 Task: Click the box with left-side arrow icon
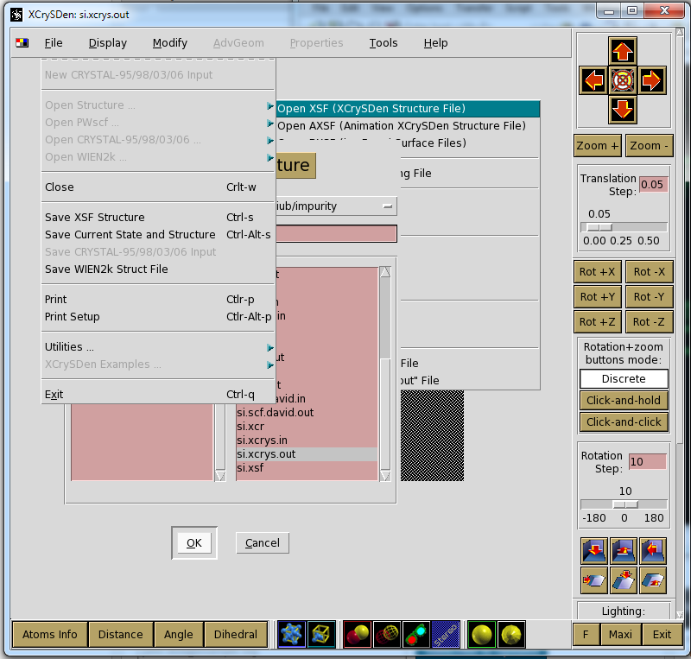(594, 580)
